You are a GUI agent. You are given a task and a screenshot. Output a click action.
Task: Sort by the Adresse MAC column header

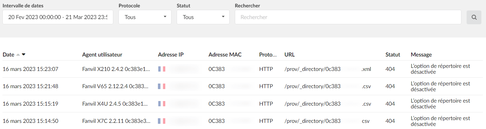point(225,55)
